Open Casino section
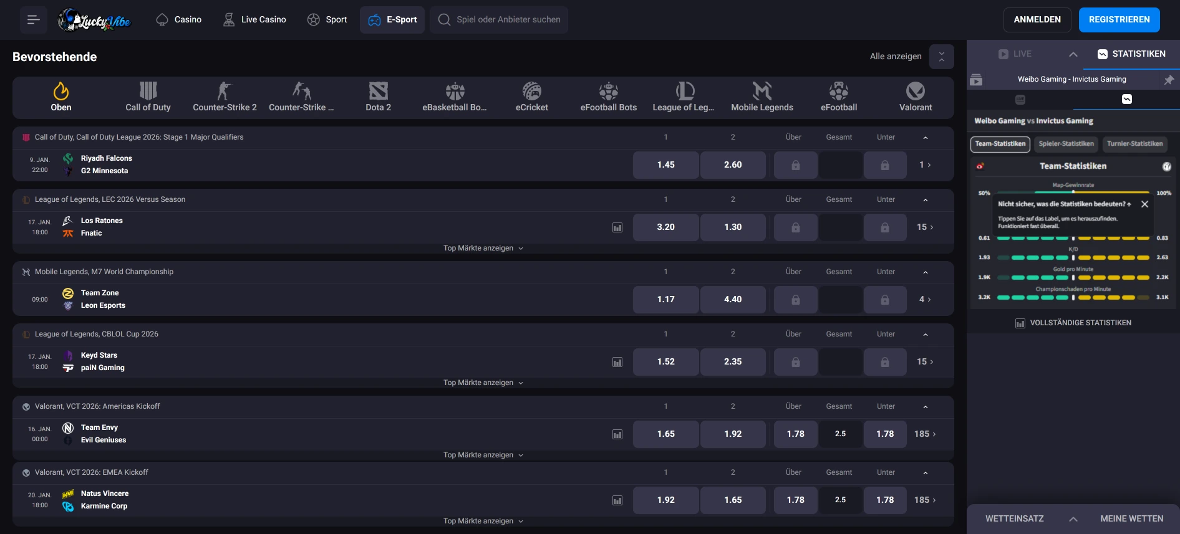The image size is (1180, 534). [178, 20]
